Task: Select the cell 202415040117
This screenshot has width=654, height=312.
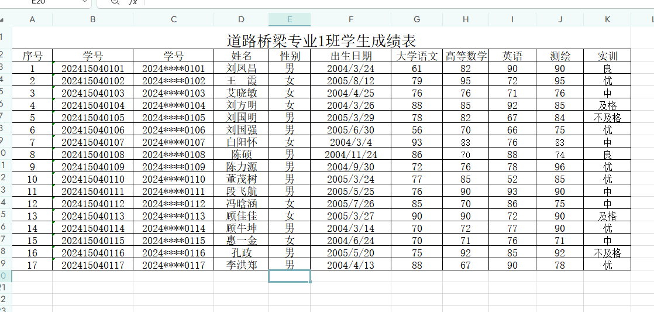Action: (92, 265)
